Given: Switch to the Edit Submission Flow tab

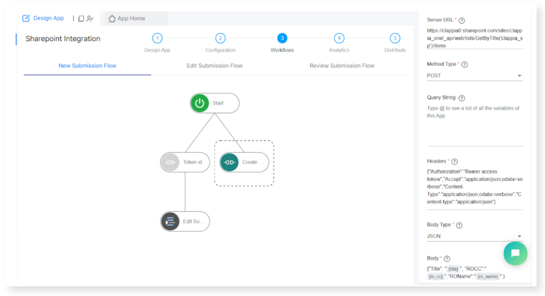Looking at the screenshot, I should coord(215,66).
